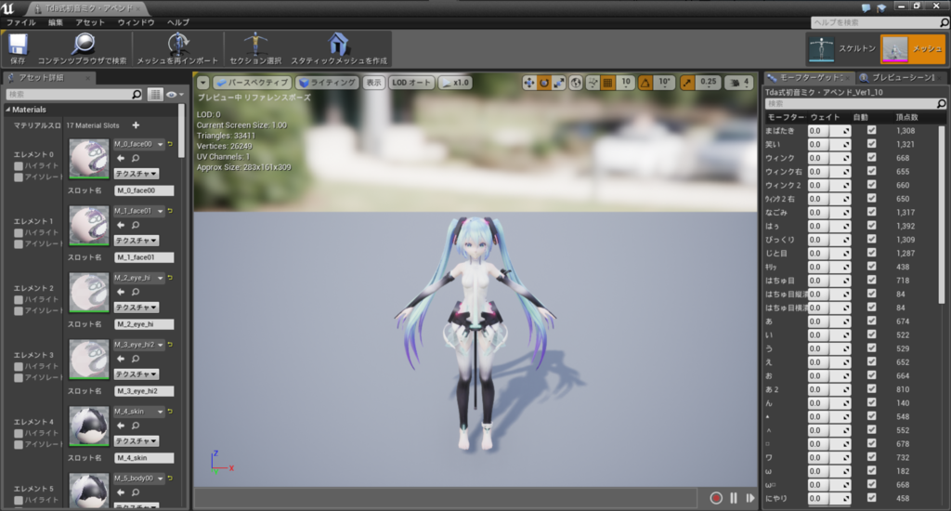Switch to スケルトン editor mode
Viewport: 951px width, 511px height.
click(841, 48)
